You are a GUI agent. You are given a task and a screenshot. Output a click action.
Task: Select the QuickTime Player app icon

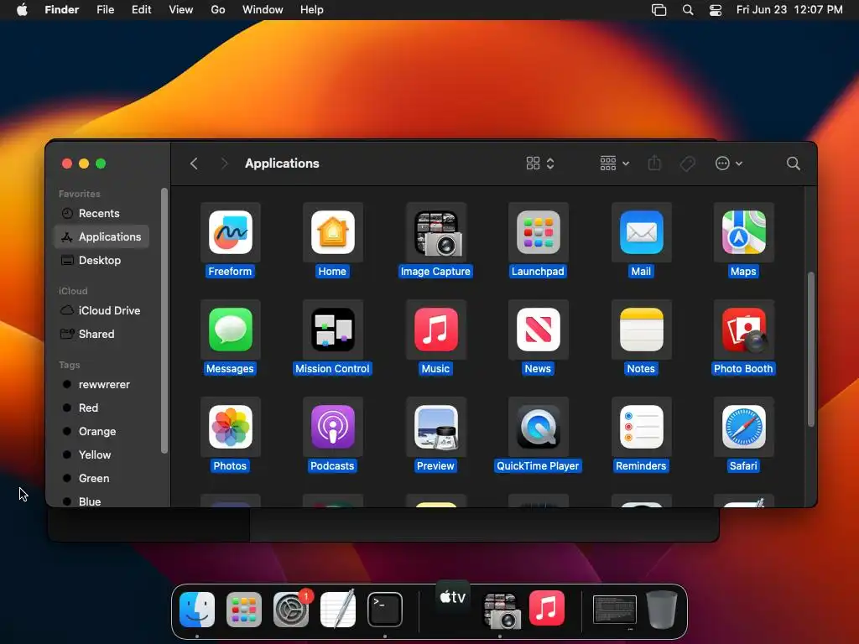click(538, 427)
